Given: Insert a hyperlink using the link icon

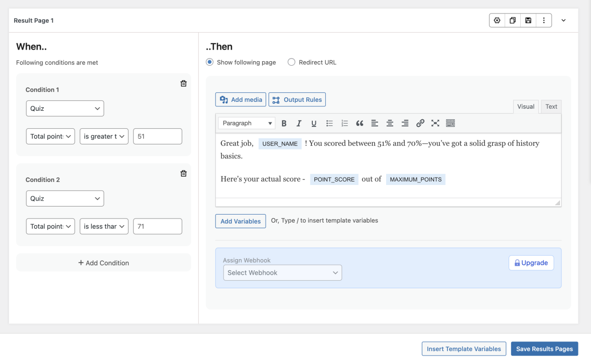Looking at the screenshot, I should click(420, 123).
